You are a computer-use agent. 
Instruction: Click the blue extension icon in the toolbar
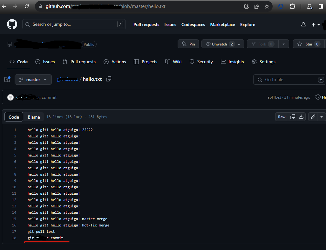pos(281,6)
